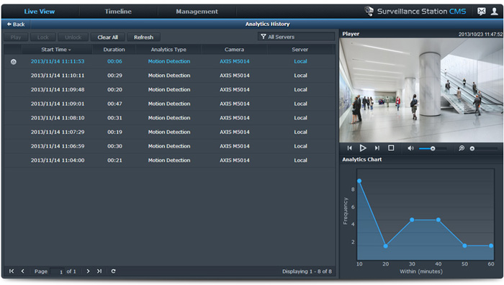The width and height of the screenshot is (504, 285).
Task: Reload the list with the pagination refresh icon
Action: pos(113,271)
